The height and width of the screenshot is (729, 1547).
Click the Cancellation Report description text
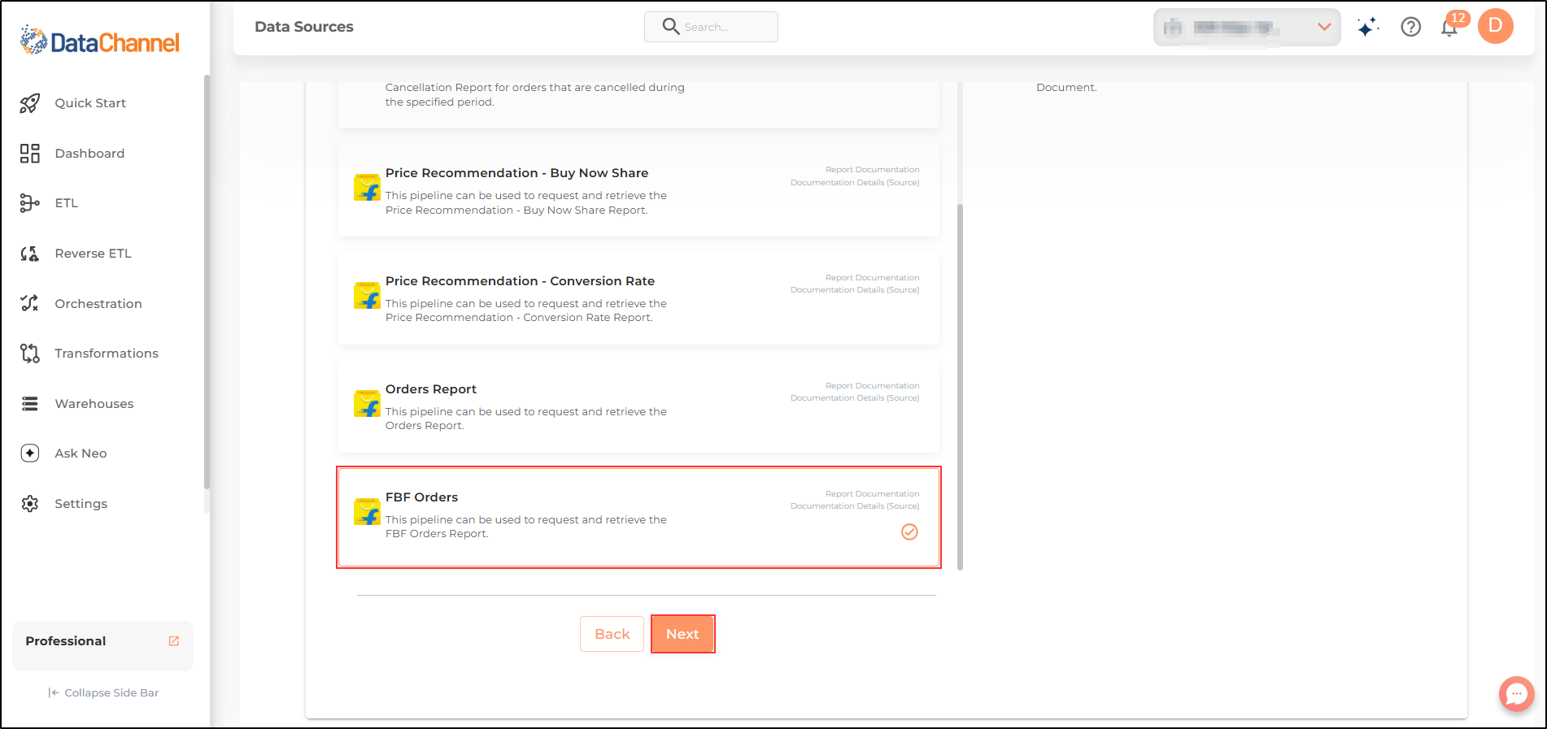(x=534, y=95)
